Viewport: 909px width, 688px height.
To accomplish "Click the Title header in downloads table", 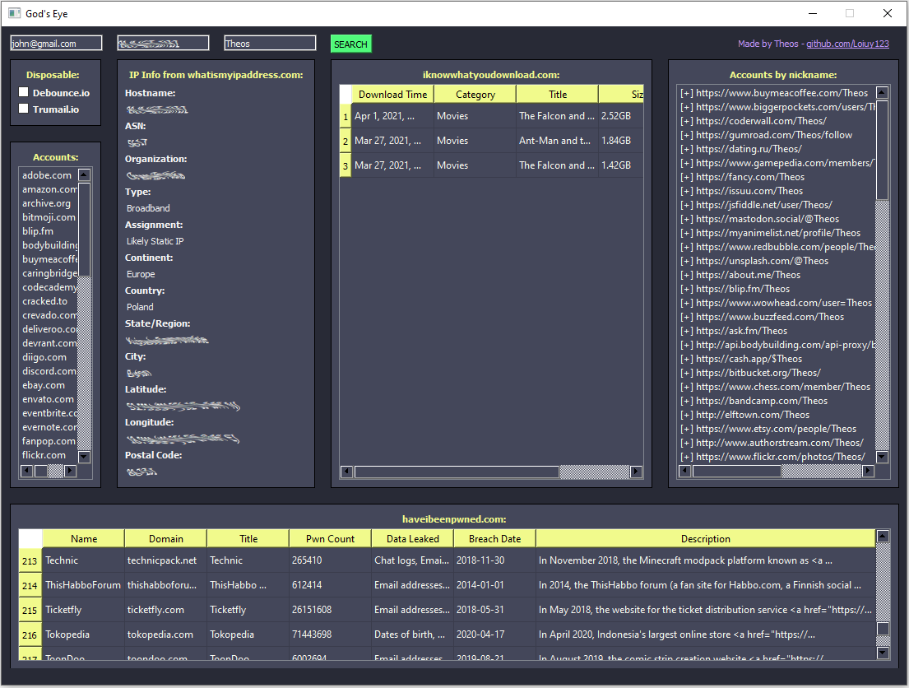I will pyautogui.click(x=558, y=94).
